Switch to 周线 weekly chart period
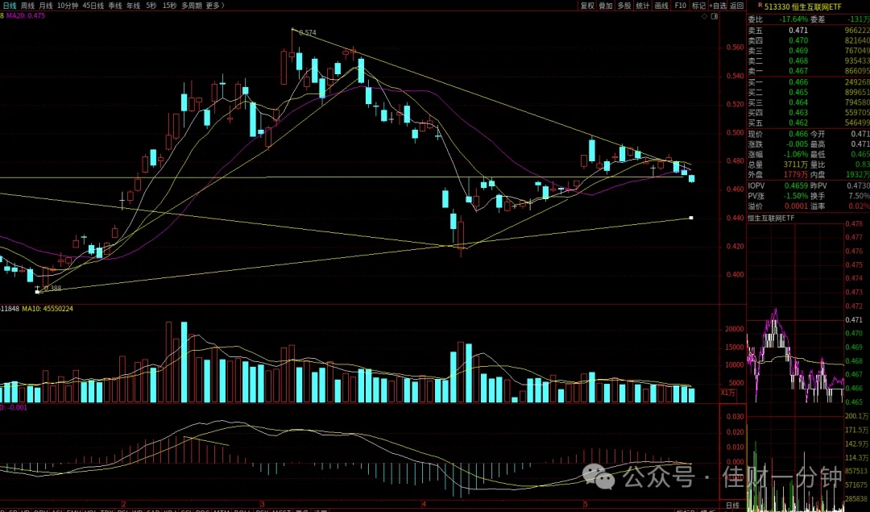The image size is (870, 512). (27, 6)
